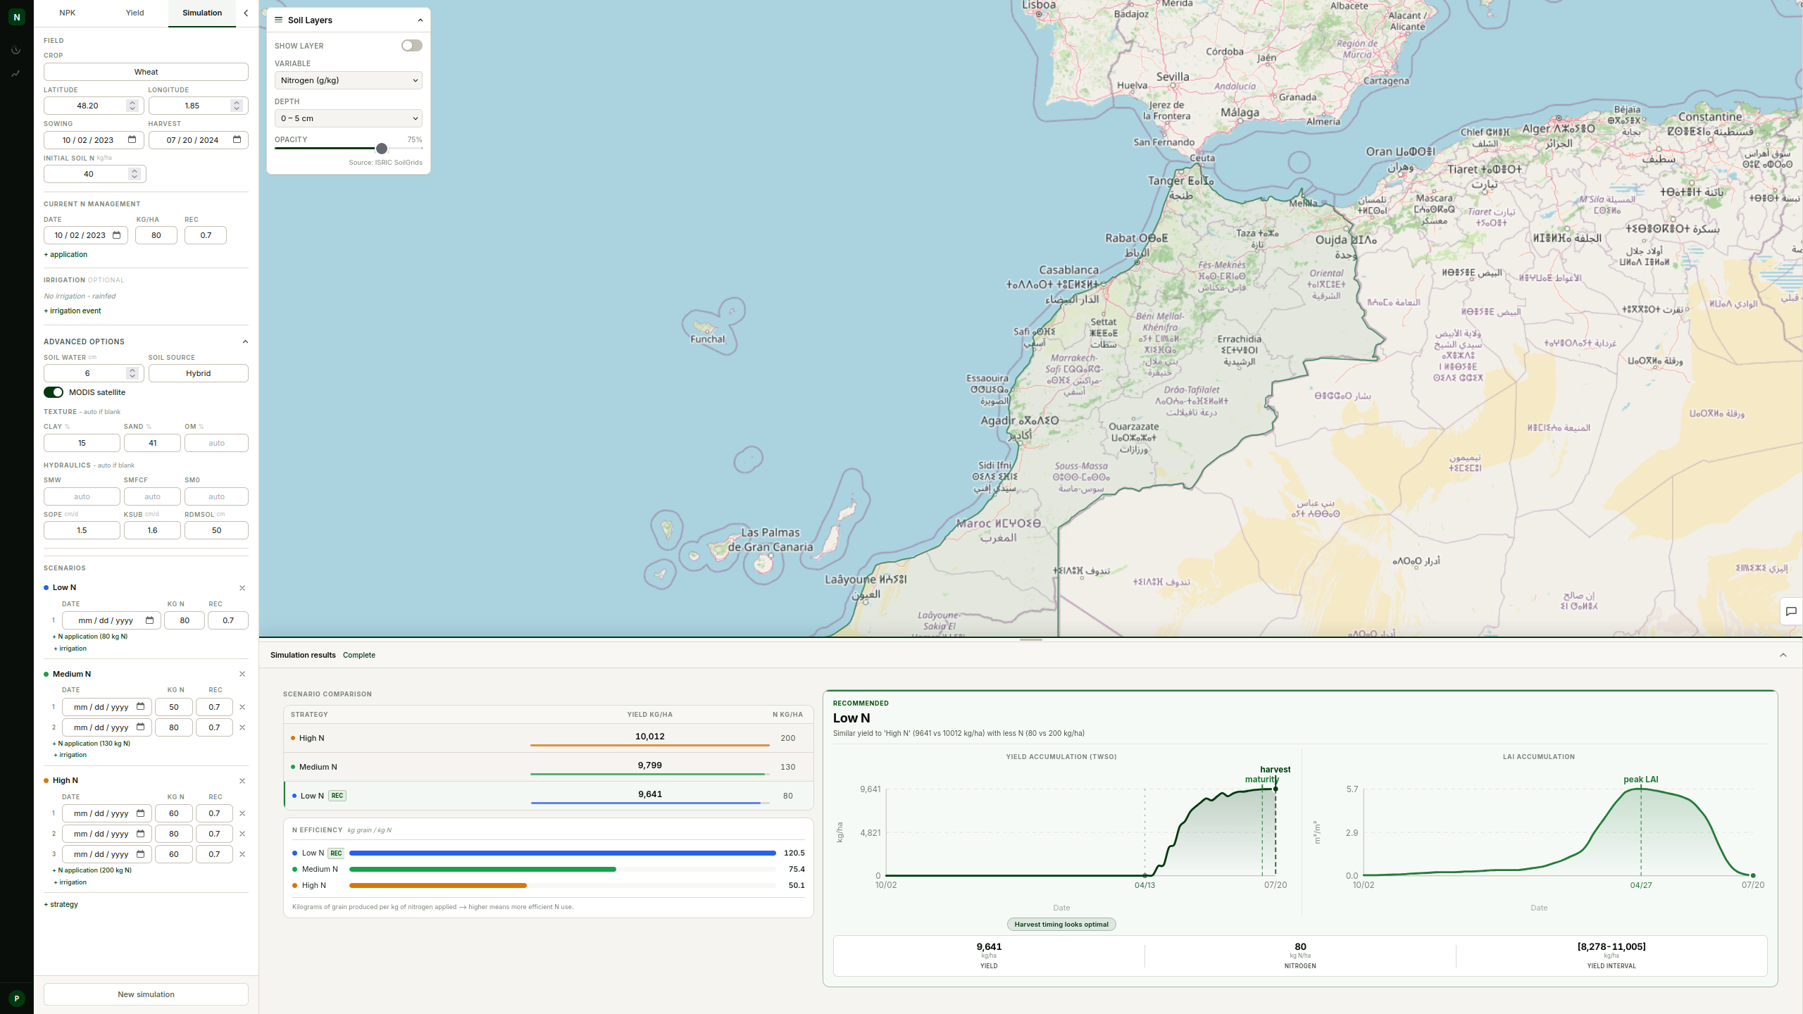Click the green N app logo icon
Image resolution: width=1803 pixels, height=1014 pixels.
[x=17, y=17]
